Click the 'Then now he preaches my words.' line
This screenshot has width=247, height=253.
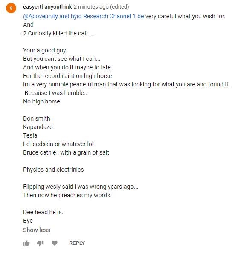pos(67,195)
